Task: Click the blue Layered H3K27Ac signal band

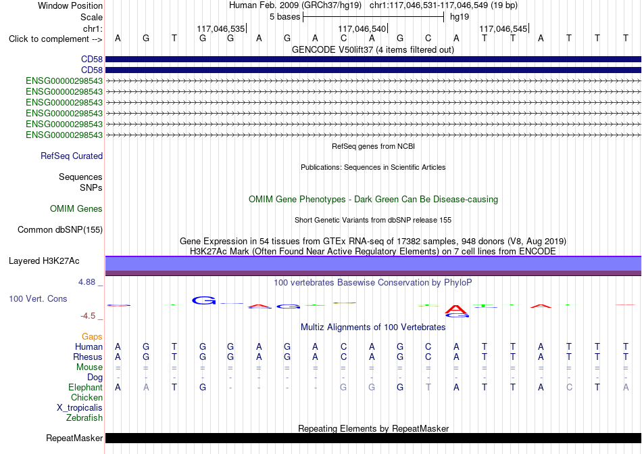Action: click(x=374, y=265)
